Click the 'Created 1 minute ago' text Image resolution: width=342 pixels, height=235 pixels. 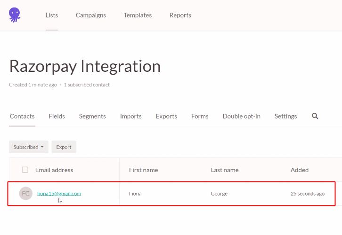click(33, 85)
